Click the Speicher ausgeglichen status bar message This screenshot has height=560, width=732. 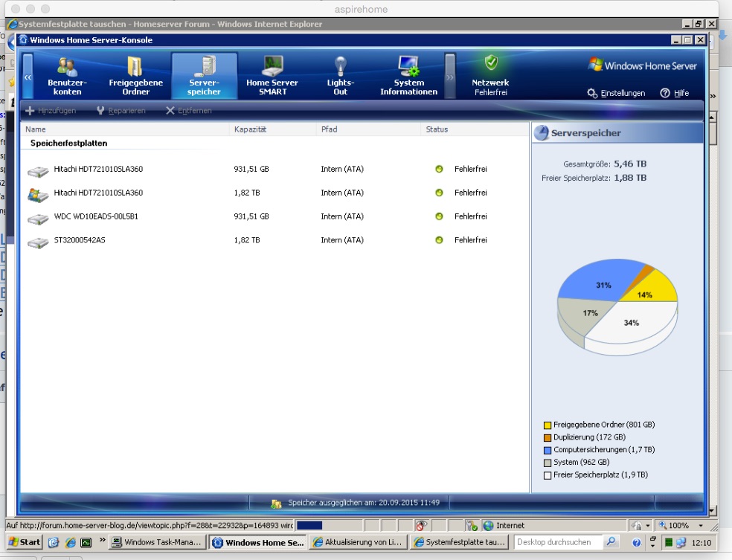(x=364, y=503)
